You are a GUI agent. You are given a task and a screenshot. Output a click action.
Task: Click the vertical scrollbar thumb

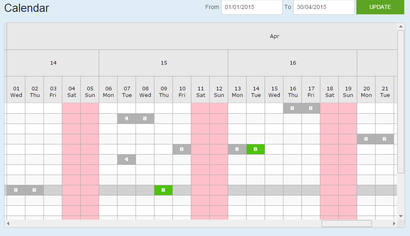401,101
